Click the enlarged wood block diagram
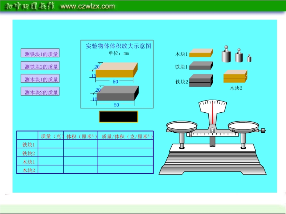 (117, 70)
